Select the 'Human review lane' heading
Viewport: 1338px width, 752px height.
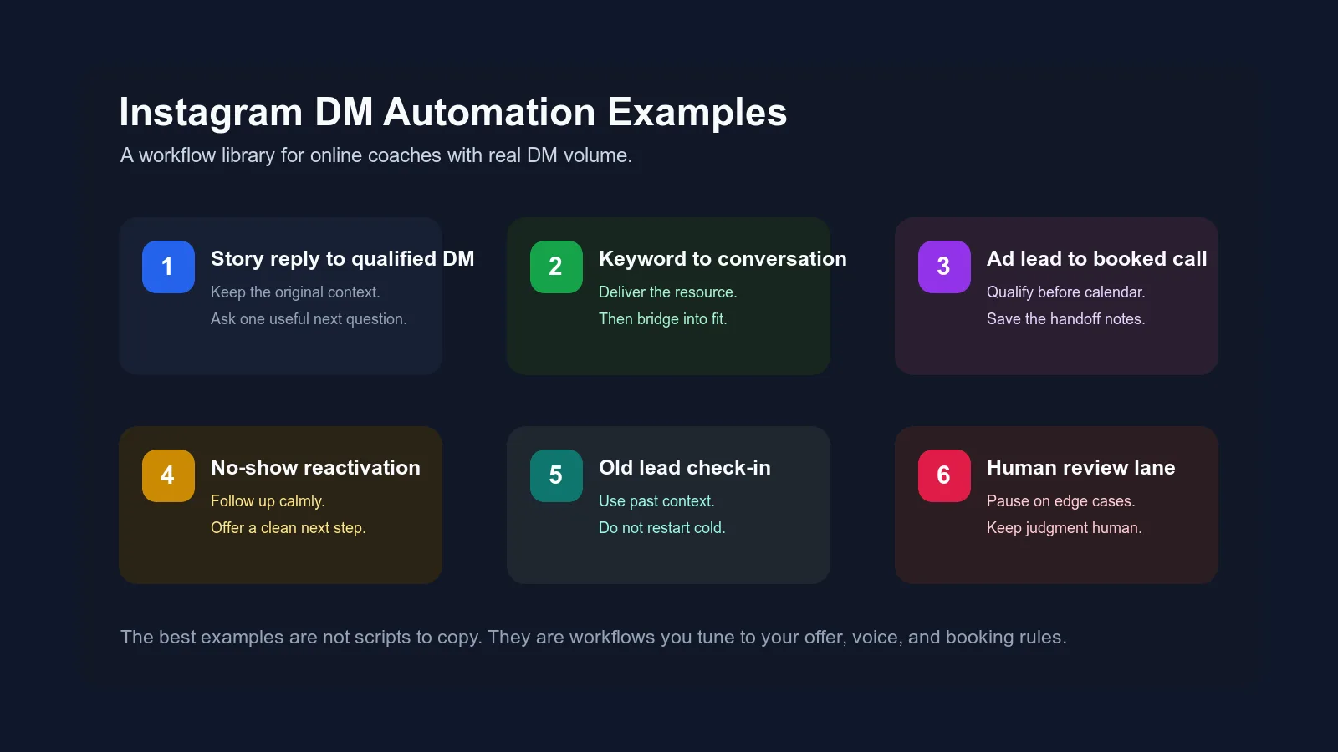click(x=1080, y=468)
